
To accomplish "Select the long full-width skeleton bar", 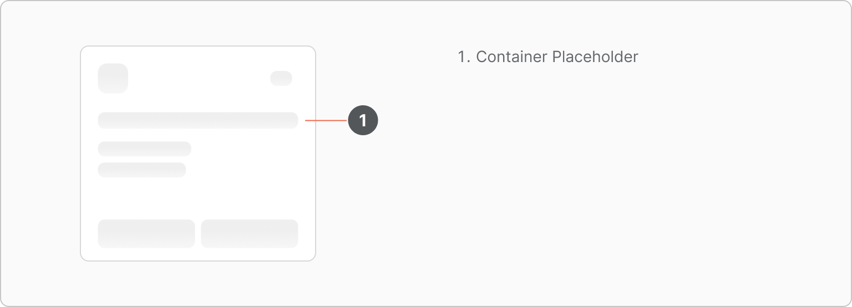I will coord(198,120).
